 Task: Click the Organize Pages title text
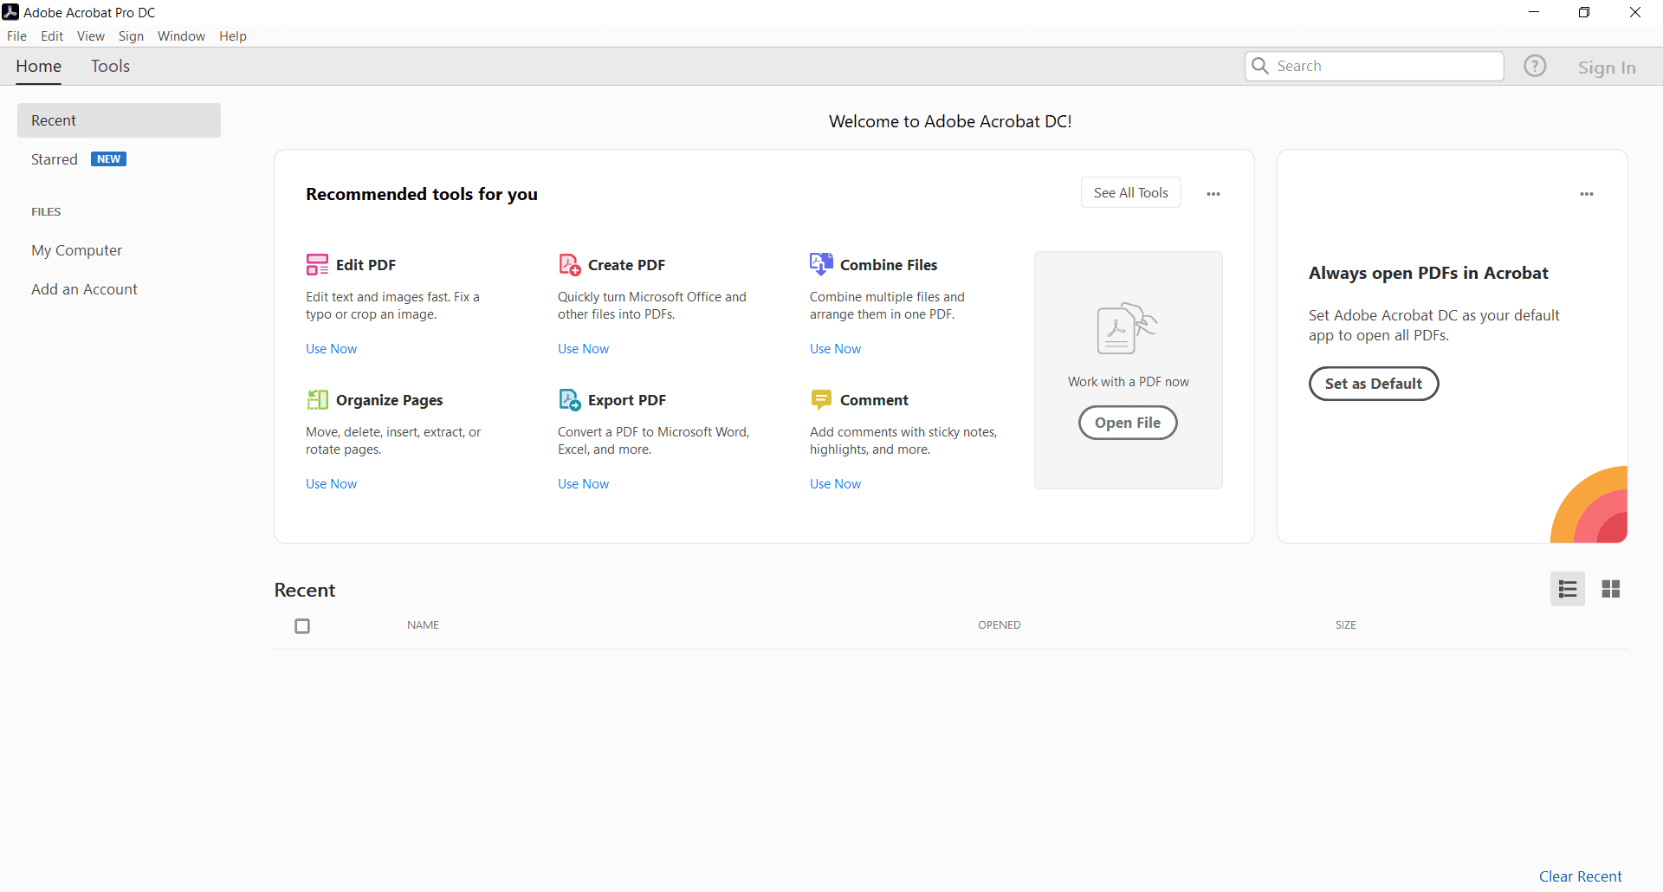click(x=389, y=400)
